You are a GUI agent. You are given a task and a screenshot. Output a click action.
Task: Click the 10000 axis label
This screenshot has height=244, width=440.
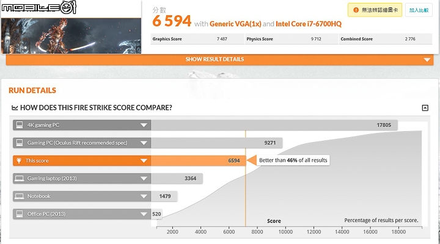[285, 232]
